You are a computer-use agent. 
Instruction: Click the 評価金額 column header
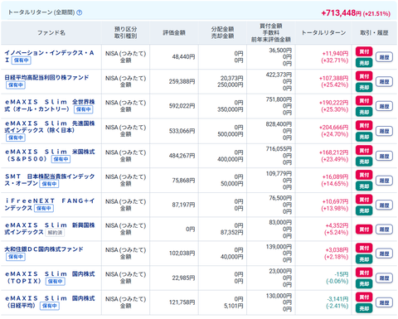pyautogui.click(x=174, y=33)
